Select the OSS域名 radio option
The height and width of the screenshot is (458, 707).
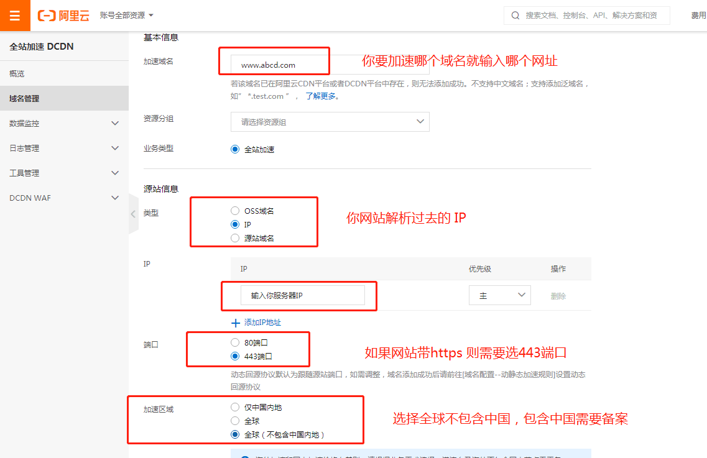coord(235,211)
